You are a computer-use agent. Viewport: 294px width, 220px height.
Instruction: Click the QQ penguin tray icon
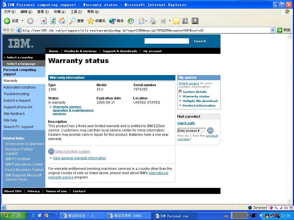click(x=267, y=216)
